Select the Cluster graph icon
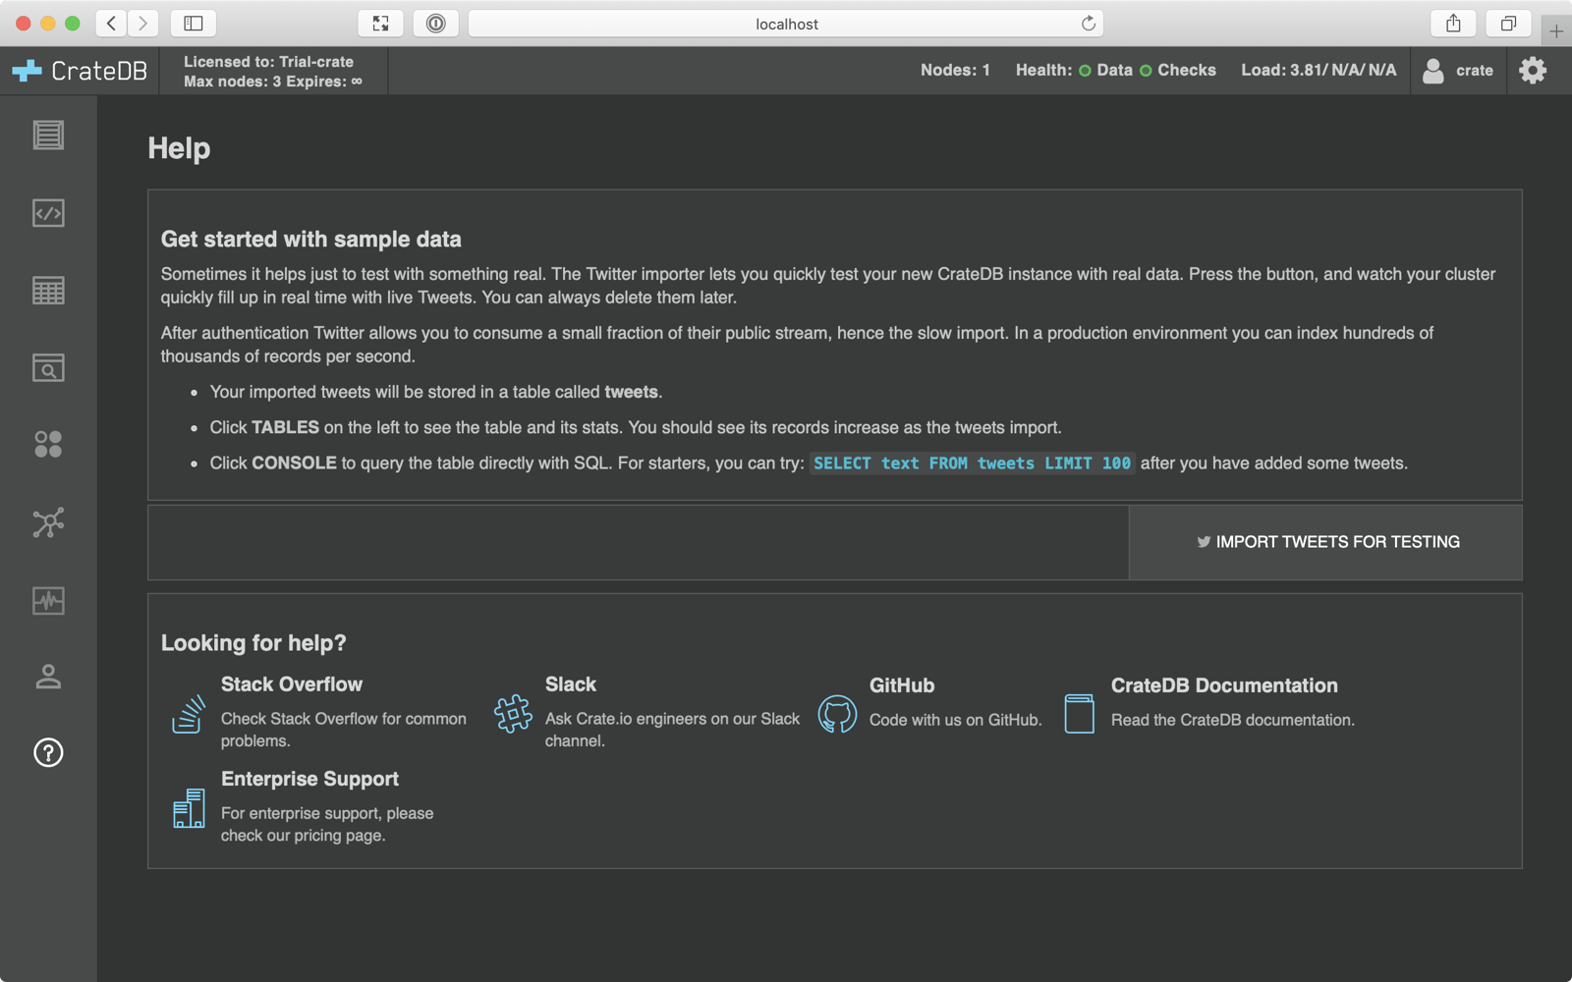 point(47,522)
